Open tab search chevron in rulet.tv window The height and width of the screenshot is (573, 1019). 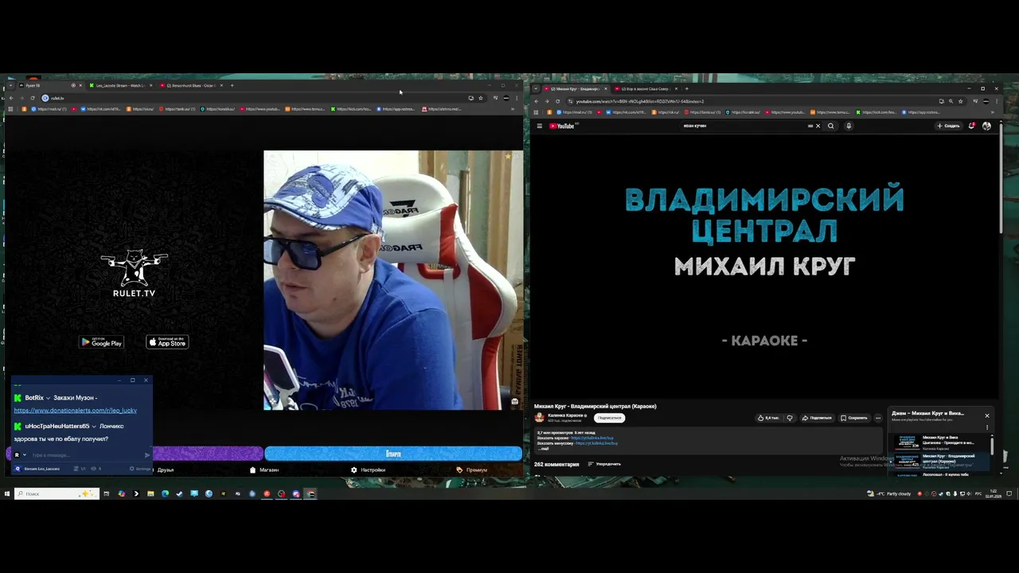10,85
